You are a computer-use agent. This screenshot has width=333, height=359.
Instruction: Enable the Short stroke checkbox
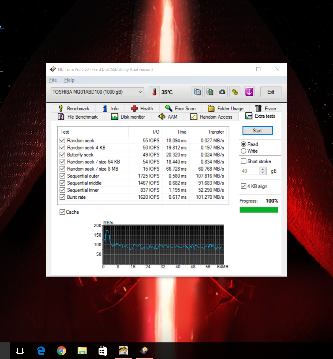click(x=243, y=162)
